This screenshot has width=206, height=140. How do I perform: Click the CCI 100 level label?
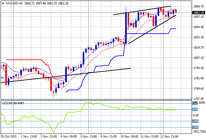tap(195, 109)
